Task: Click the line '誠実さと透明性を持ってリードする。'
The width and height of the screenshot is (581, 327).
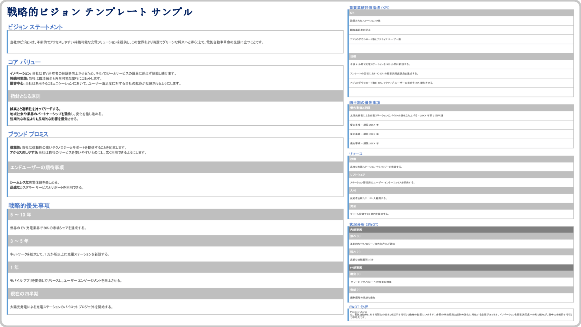Action: [x=35, y=109]
